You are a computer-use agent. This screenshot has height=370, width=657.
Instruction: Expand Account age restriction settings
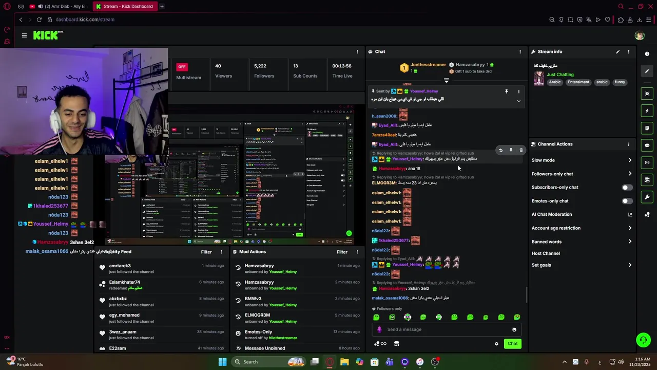coord(630,228)
